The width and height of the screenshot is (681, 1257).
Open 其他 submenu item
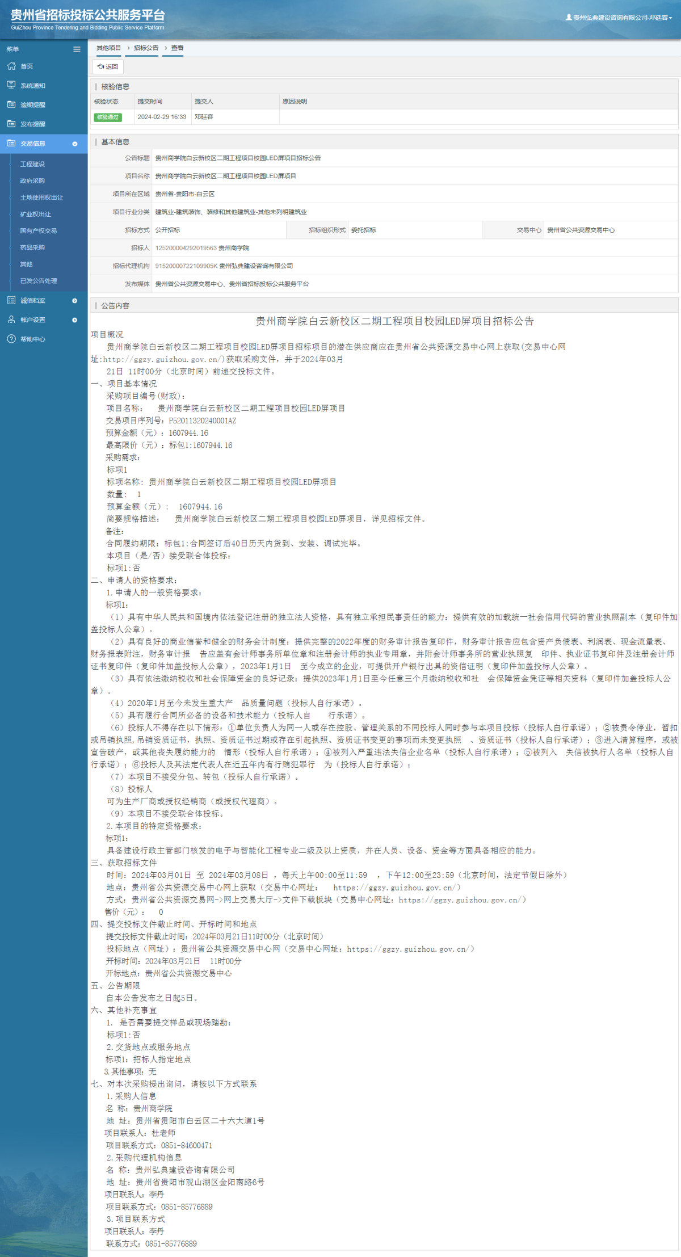point(26,264)
